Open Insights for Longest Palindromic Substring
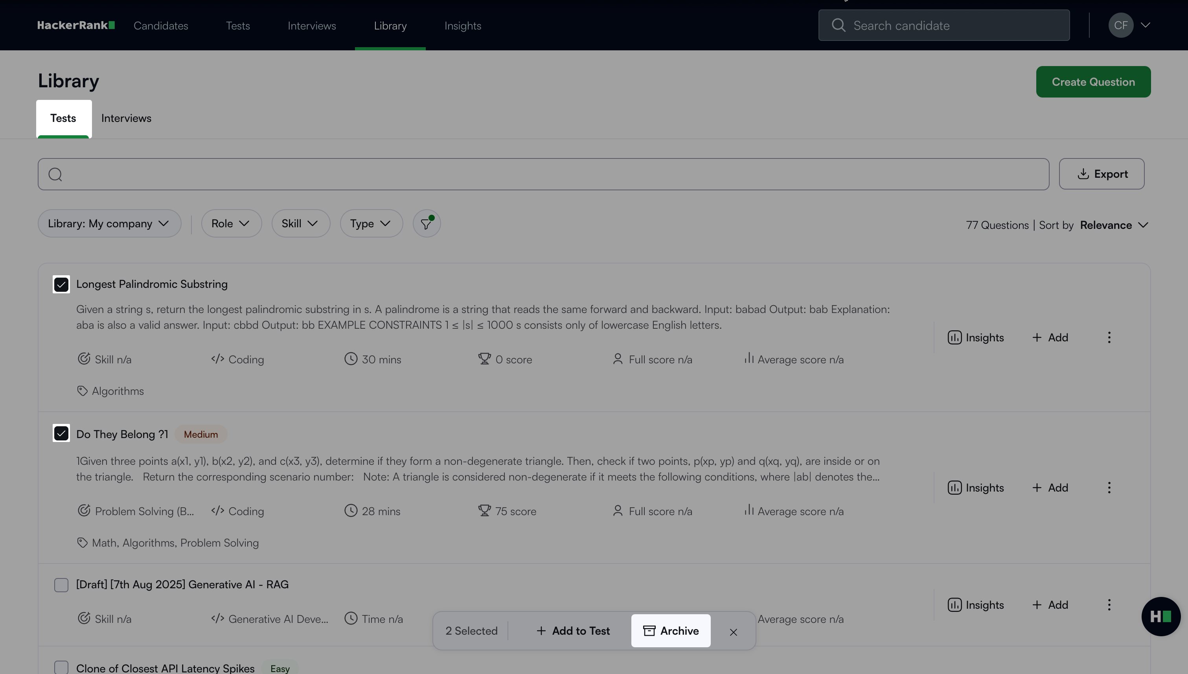This screenshot has height=674, width=1188. click(976, 337)
